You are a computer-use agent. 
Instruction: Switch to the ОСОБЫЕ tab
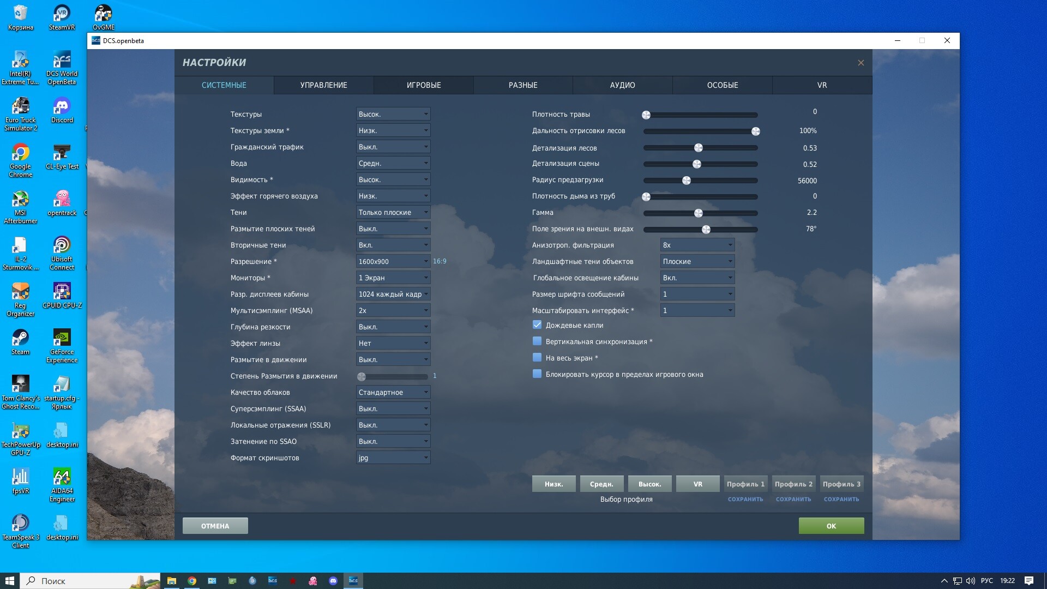pos(723,85)
